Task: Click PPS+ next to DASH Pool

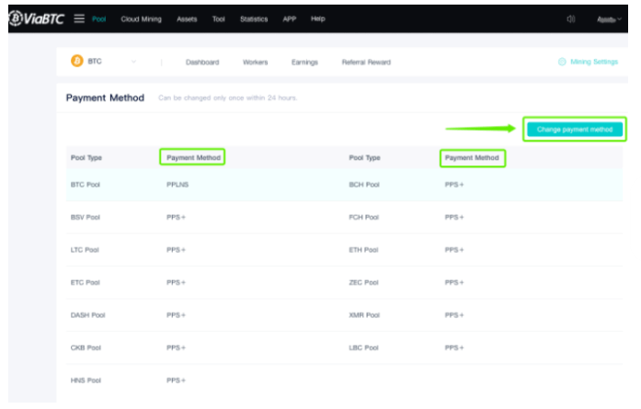Action: coord(176,315)
